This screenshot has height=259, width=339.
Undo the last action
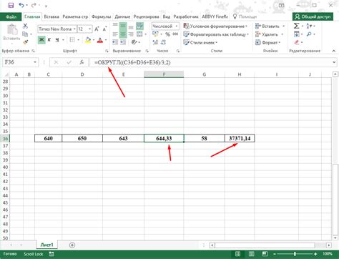tap(21, 5)
